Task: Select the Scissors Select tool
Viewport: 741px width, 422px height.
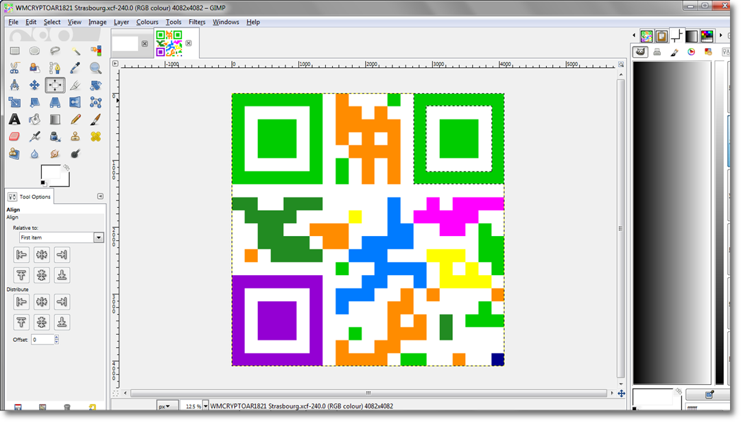Action: pyautogui.click(x=14, y=68)
